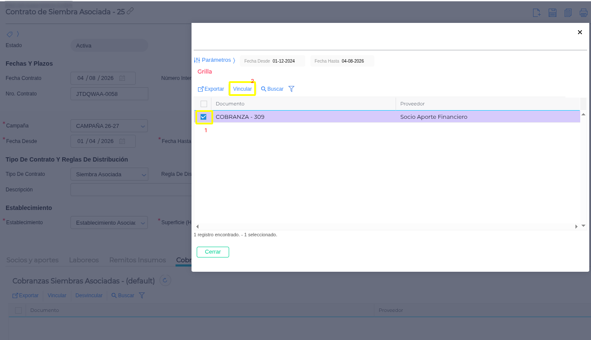Click the Fecha Desde parameter field in dialog
This screenshot has width=591, height=340.
[x=272, y=61]
